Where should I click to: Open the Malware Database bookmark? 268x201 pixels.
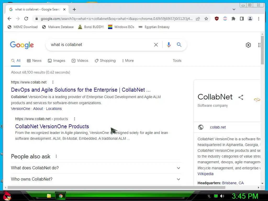click(58, 27)
